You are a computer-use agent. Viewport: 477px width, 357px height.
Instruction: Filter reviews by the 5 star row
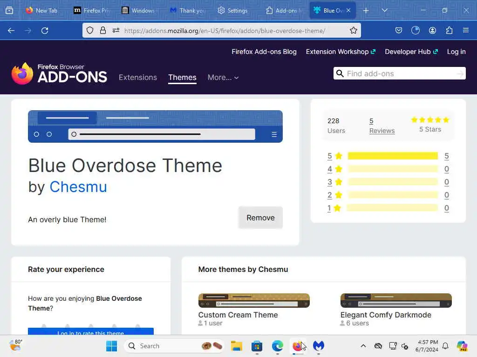pyautogui.click(x=388, y=156)
